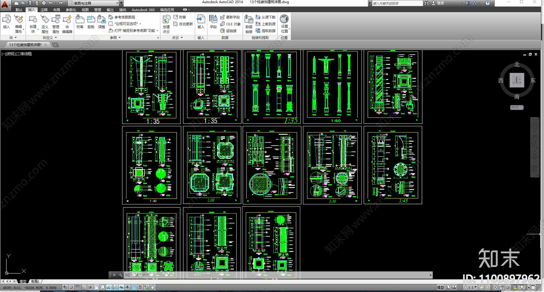Screen dimensions: 544x292
Task: Click the Quick View Layouts status bar icon
Action: point(448,287)
